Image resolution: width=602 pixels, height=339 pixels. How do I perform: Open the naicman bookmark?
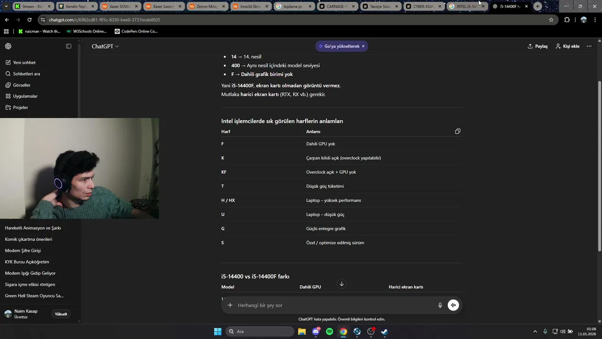pyautogui.click(x=40, y=31)
